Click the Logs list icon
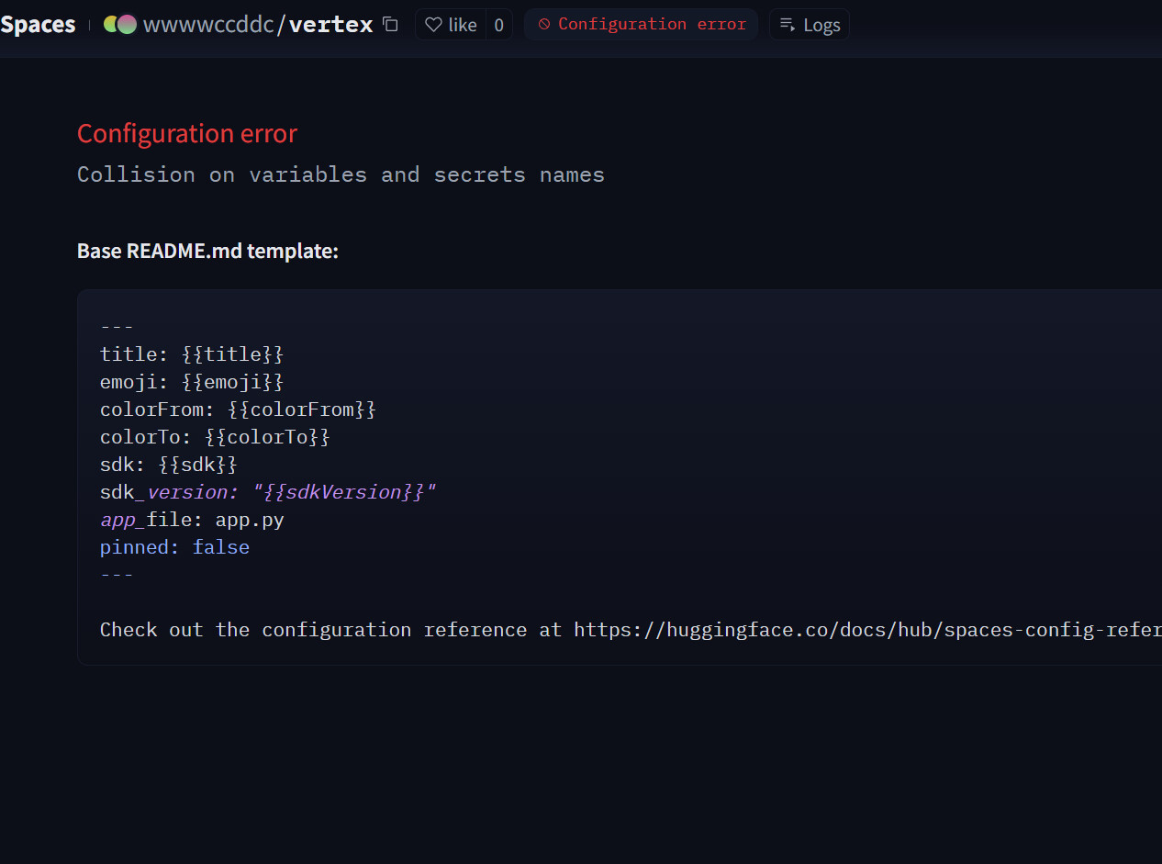Screen dimensions: 1162x864 pyautogui.click(x=788, y=25)
